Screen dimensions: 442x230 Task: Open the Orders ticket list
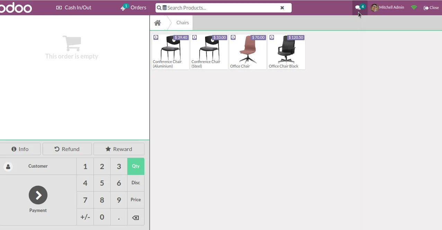[133, 8]
